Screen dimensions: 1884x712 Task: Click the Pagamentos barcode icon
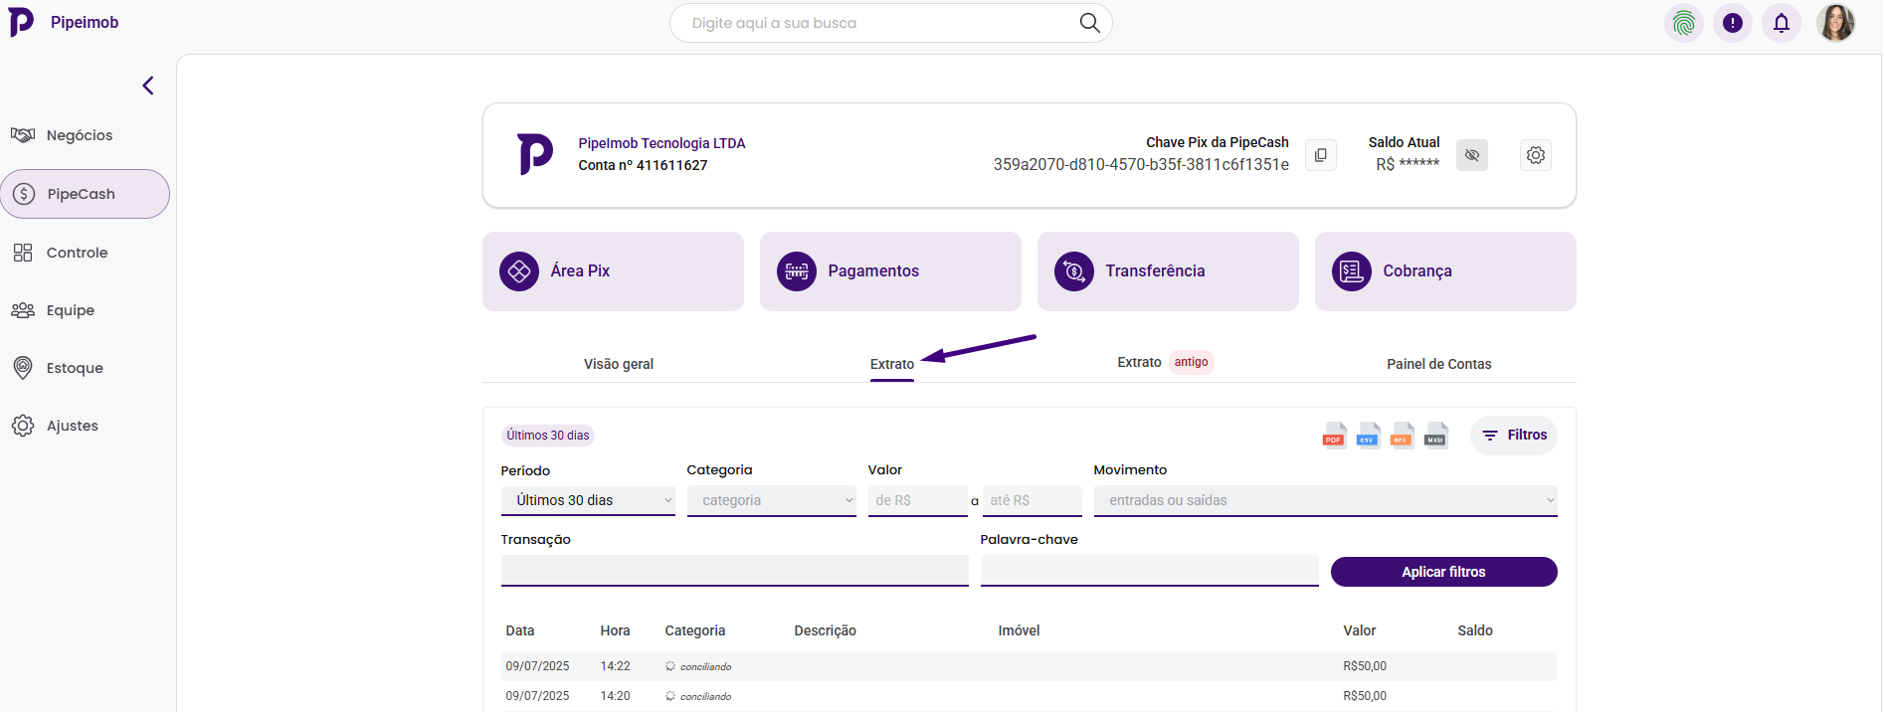pos(797,270)
